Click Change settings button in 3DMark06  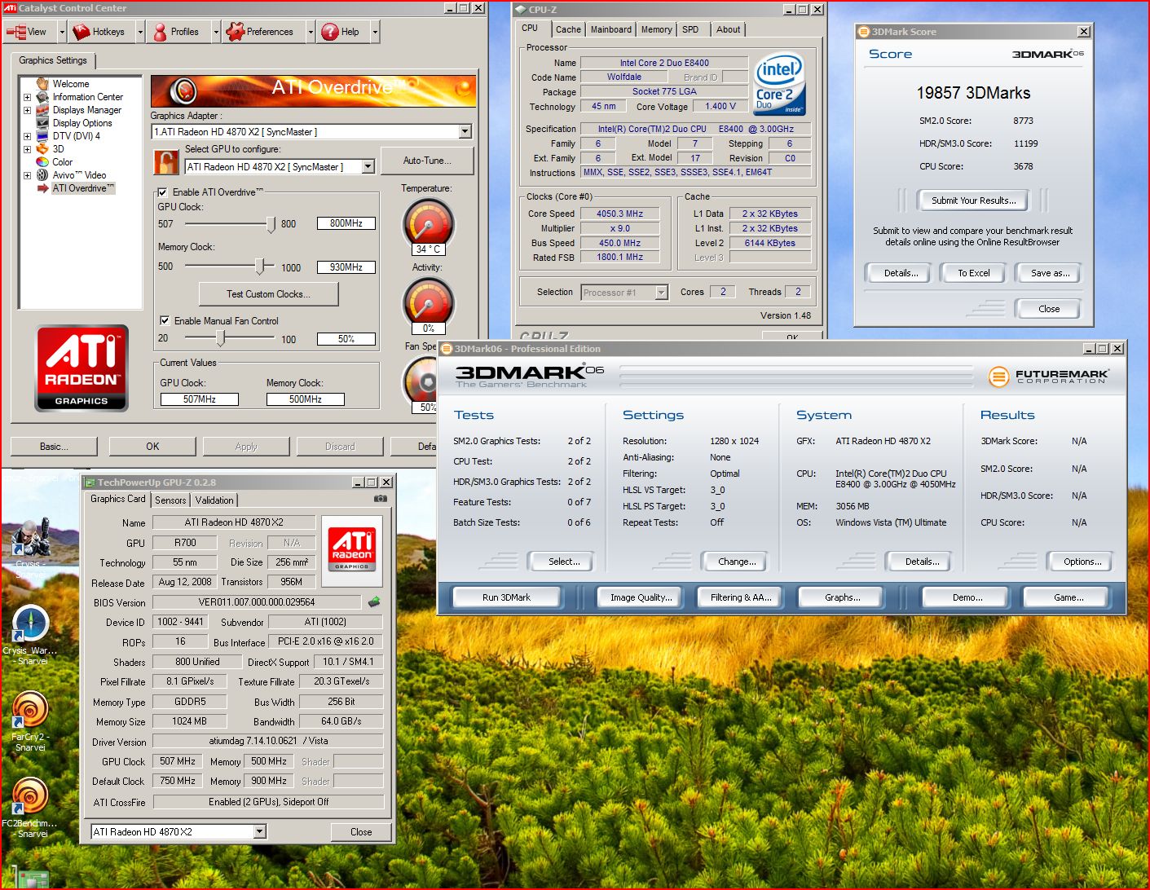point(737,562)
